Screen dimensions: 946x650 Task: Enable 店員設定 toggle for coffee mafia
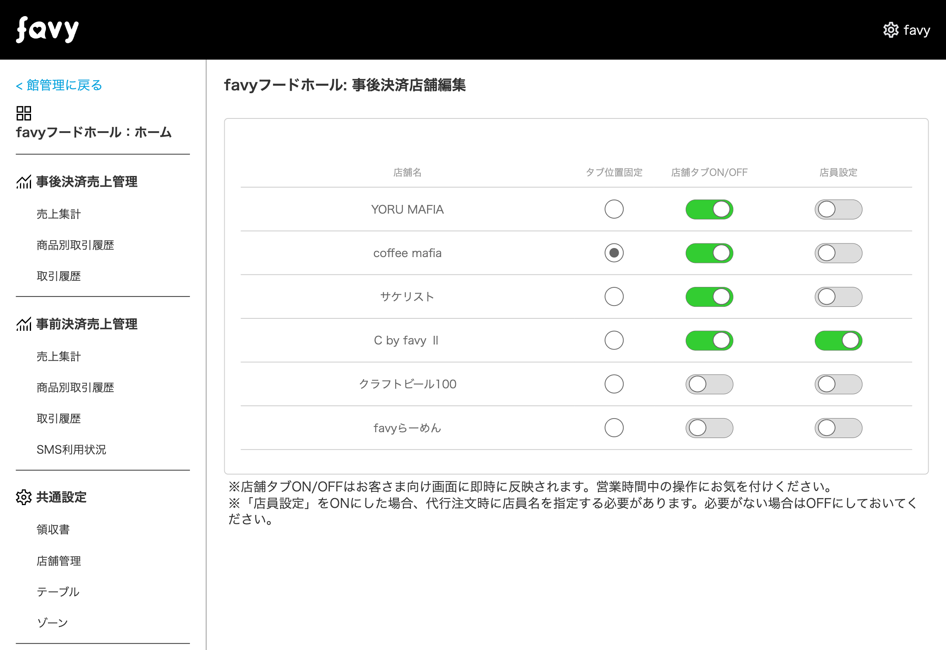tap(838, 253)
